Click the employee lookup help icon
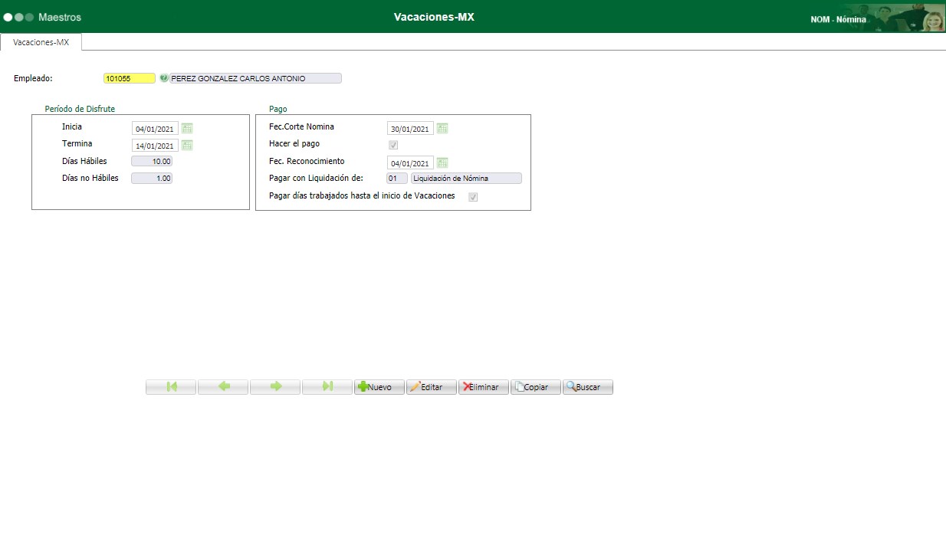Screen dimensions: 946x535 pyautogui.click(x=163, y=78)
